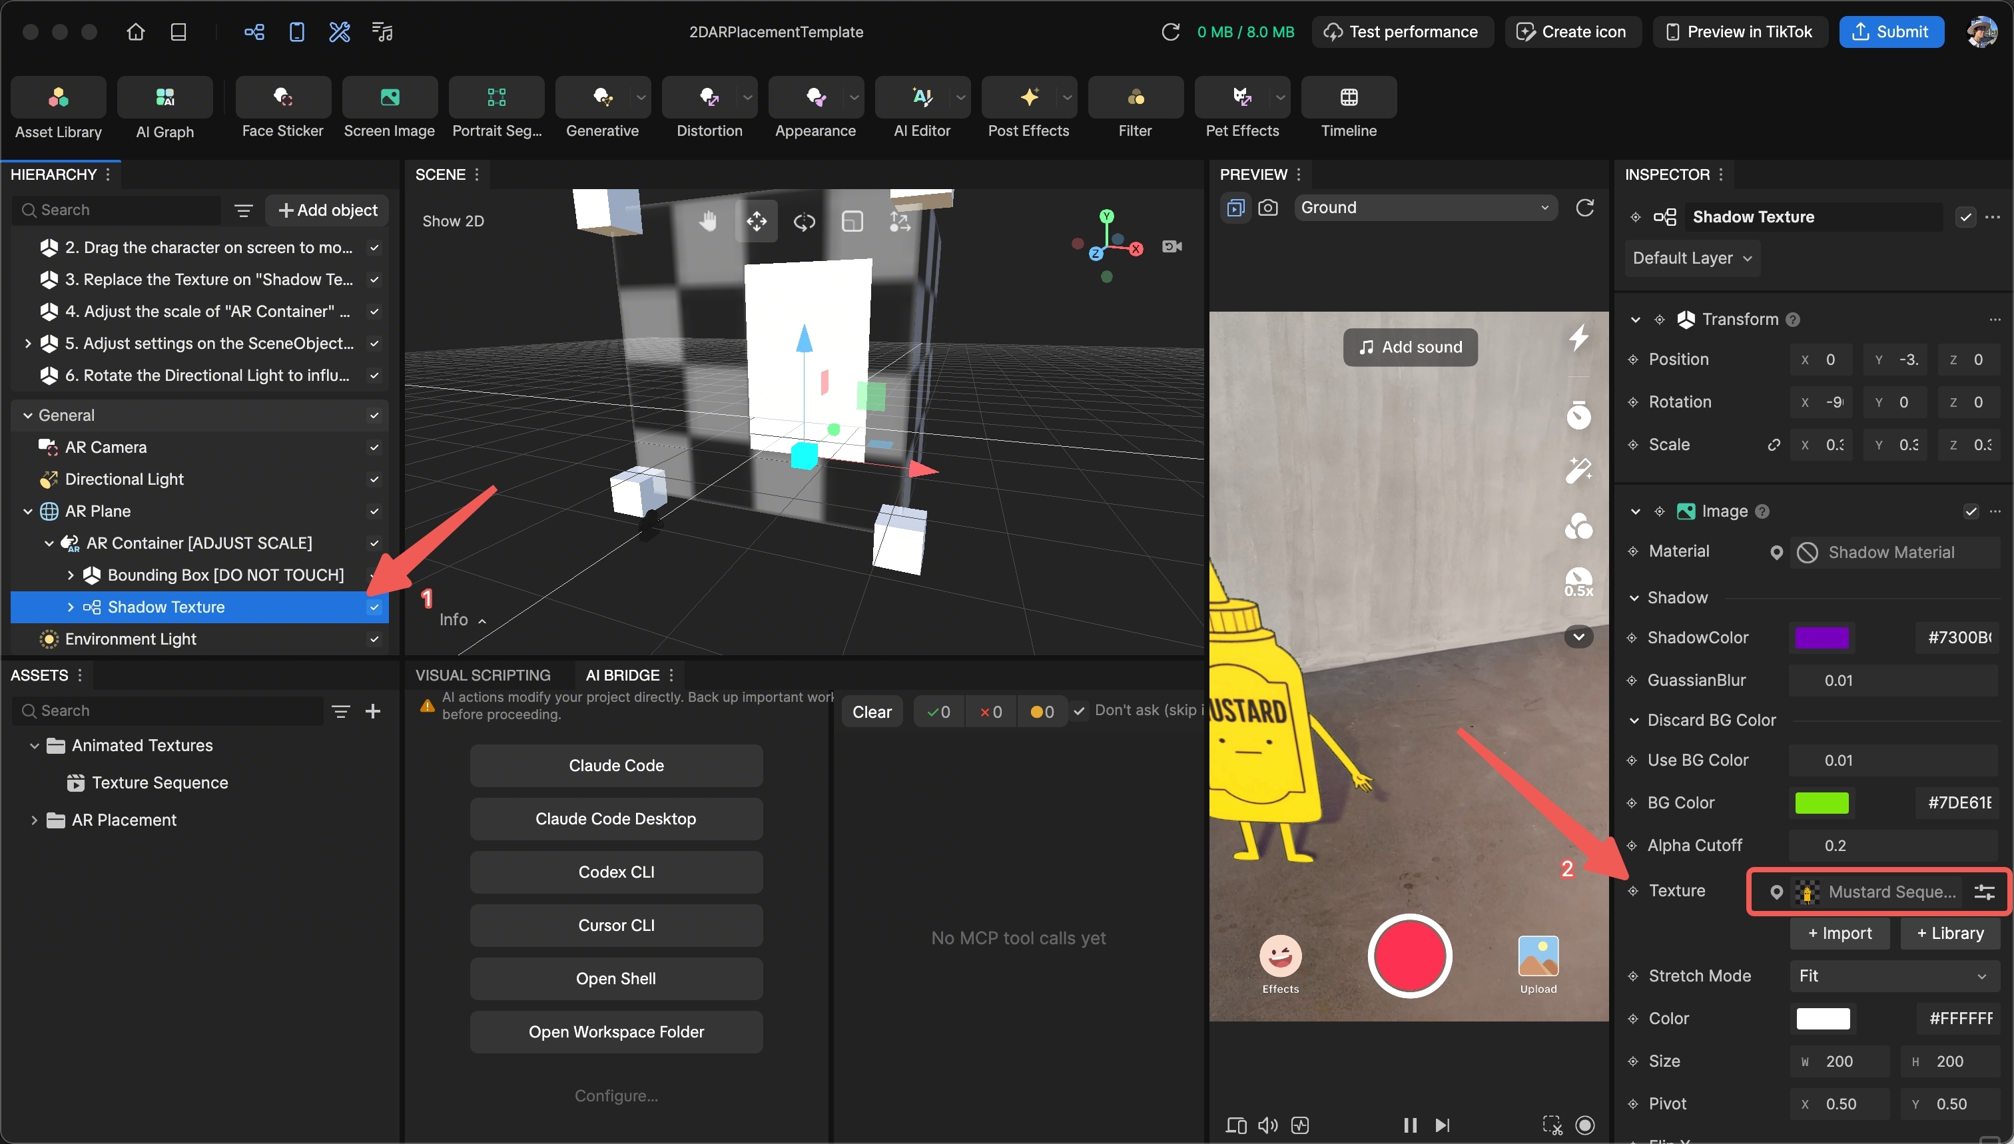Open the Default Layer dropdown
The image size is (2014, 1144).
click(1692, 258)
